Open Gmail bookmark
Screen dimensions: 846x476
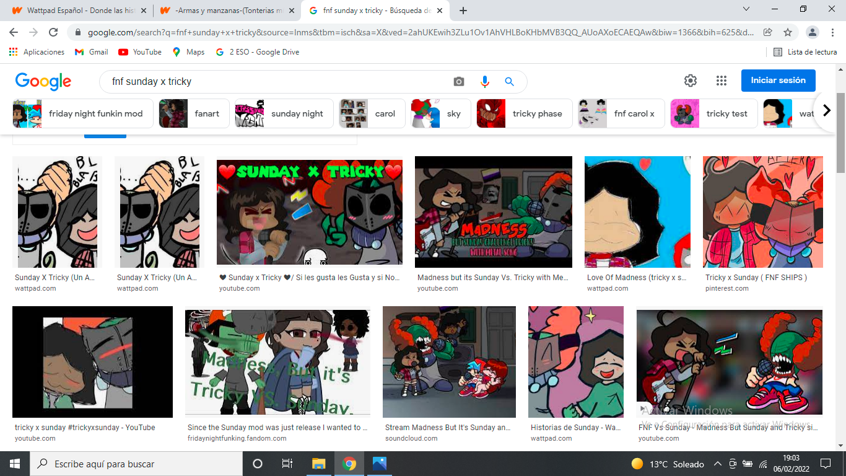click(x=91, y=52)
